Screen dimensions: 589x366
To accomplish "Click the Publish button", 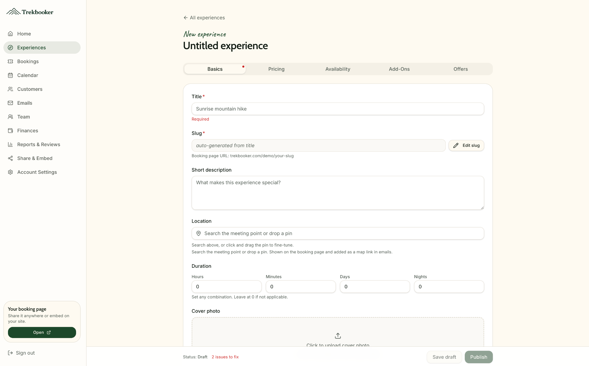I will click(x=479, y=357).
